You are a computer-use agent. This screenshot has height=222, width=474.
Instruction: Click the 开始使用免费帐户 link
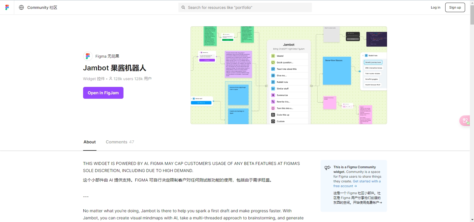coord(367,202)
